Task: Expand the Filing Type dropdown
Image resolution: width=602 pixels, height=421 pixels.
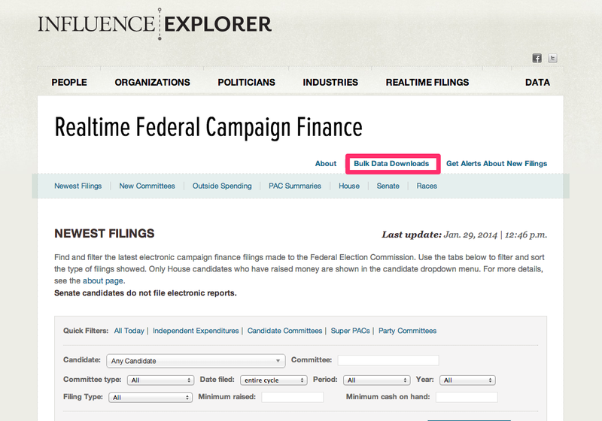Action: pyautogui.click(x=150, y=397)
